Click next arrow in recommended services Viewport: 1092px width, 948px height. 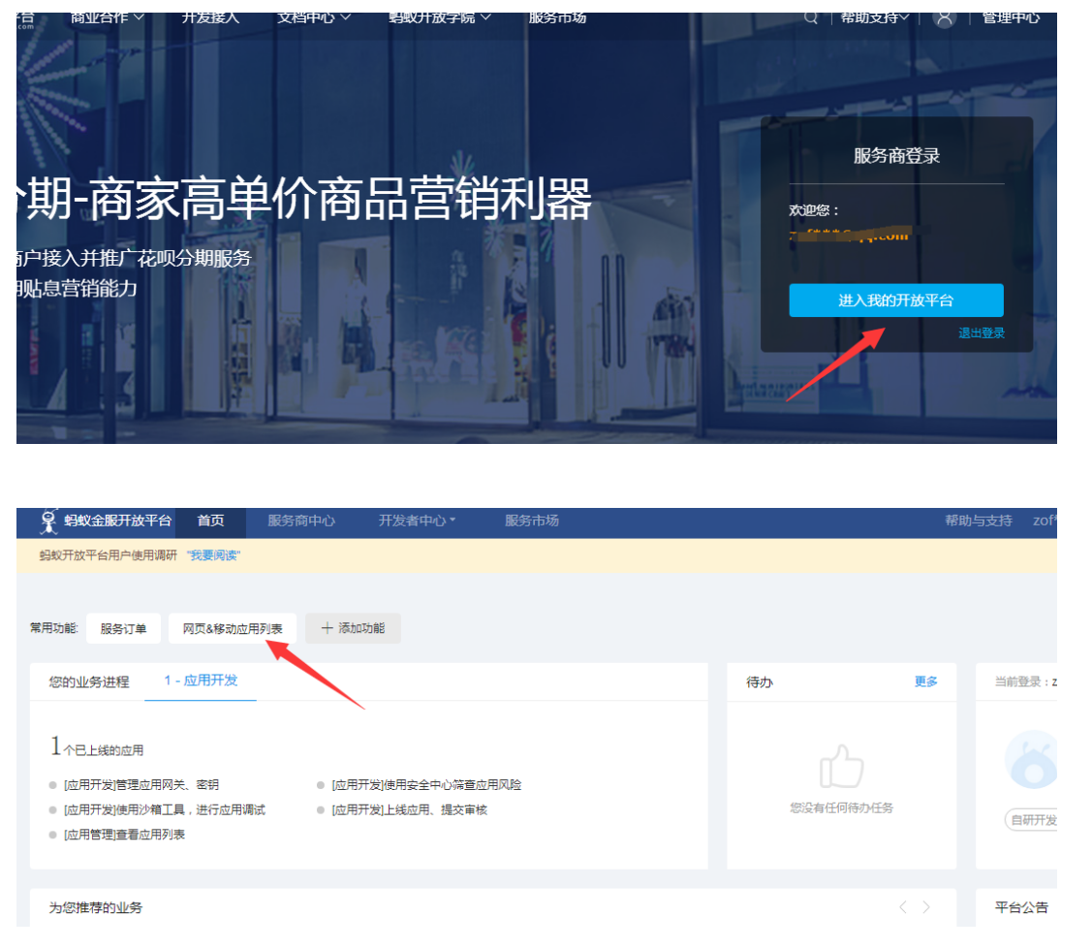coord(926,907)
